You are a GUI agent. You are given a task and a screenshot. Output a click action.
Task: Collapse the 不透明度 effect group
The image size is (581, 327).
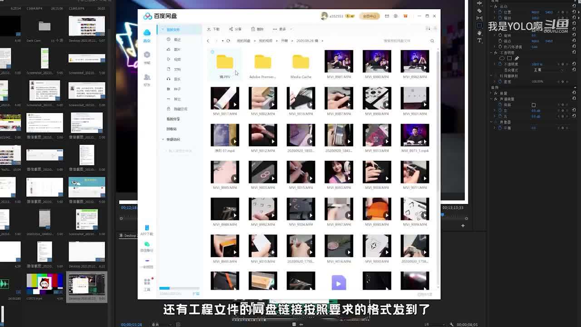click(491, 53)
